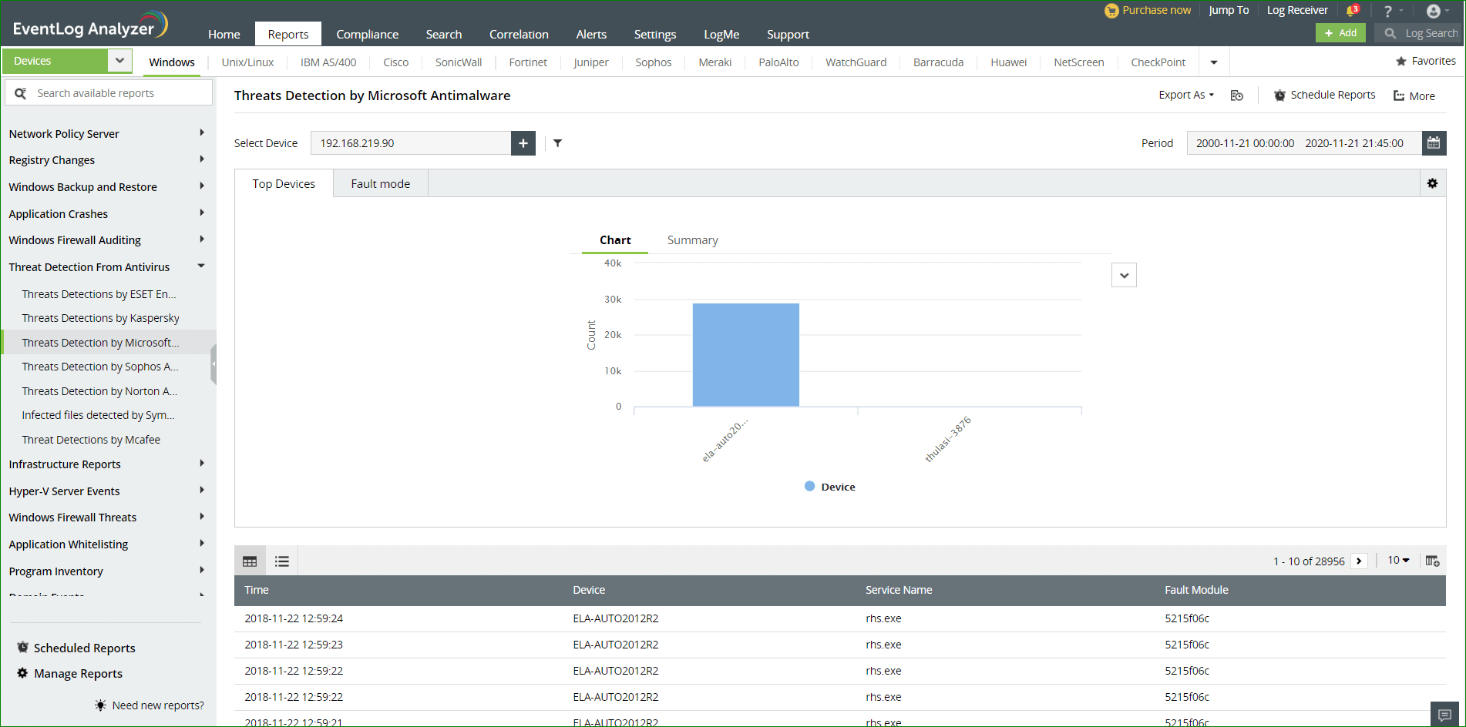Open Threat Detections by Mcafee report
The width and height of the screenshot is (1466, 727).
[x=91, y=440]
